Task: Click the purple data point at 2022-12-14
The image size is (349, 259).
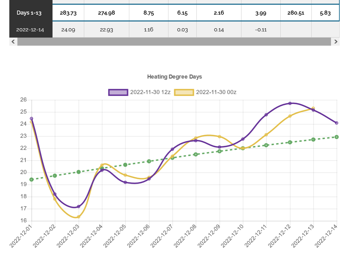Action: 337,123
